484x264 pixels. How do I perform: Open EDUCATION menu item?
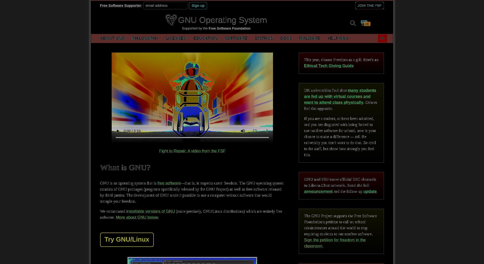(x=205, y=38)
